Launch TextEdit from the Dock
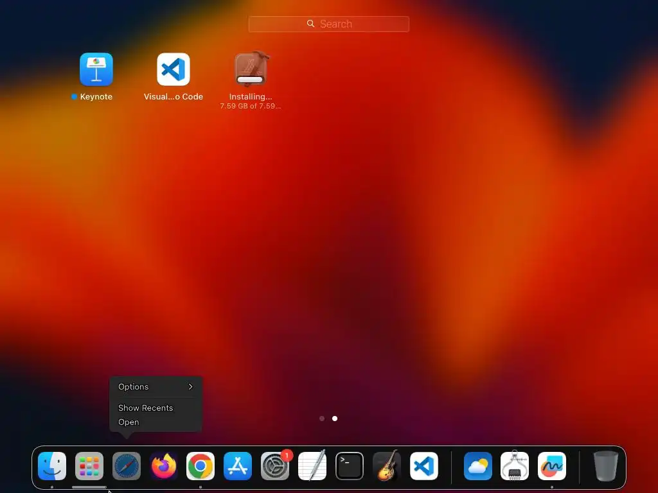 (312, 466)
